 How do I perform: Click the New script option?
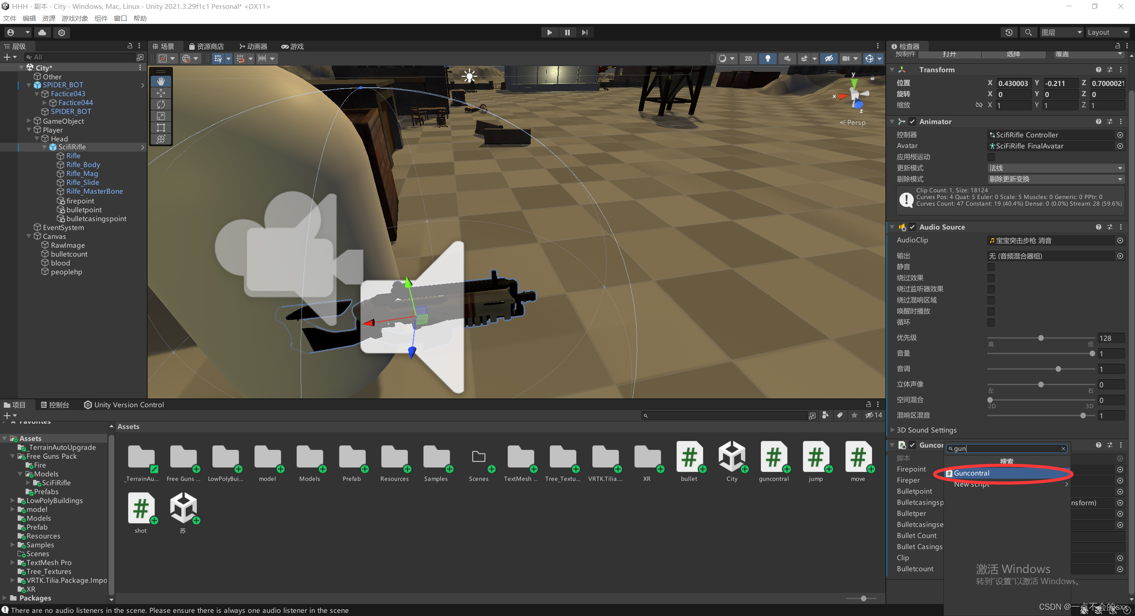point(972,484)
